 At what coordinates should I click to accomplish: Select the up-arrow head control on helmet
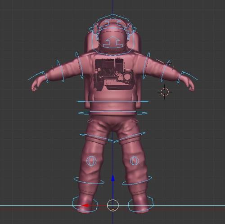point(113,42)
